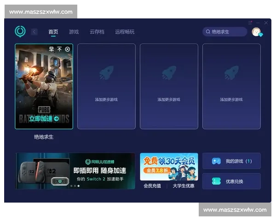Image resolution: width=276 pixels, height=221 pixels.
Task: Click the diamond VIP badge on avatar
Action: point(261,35)
